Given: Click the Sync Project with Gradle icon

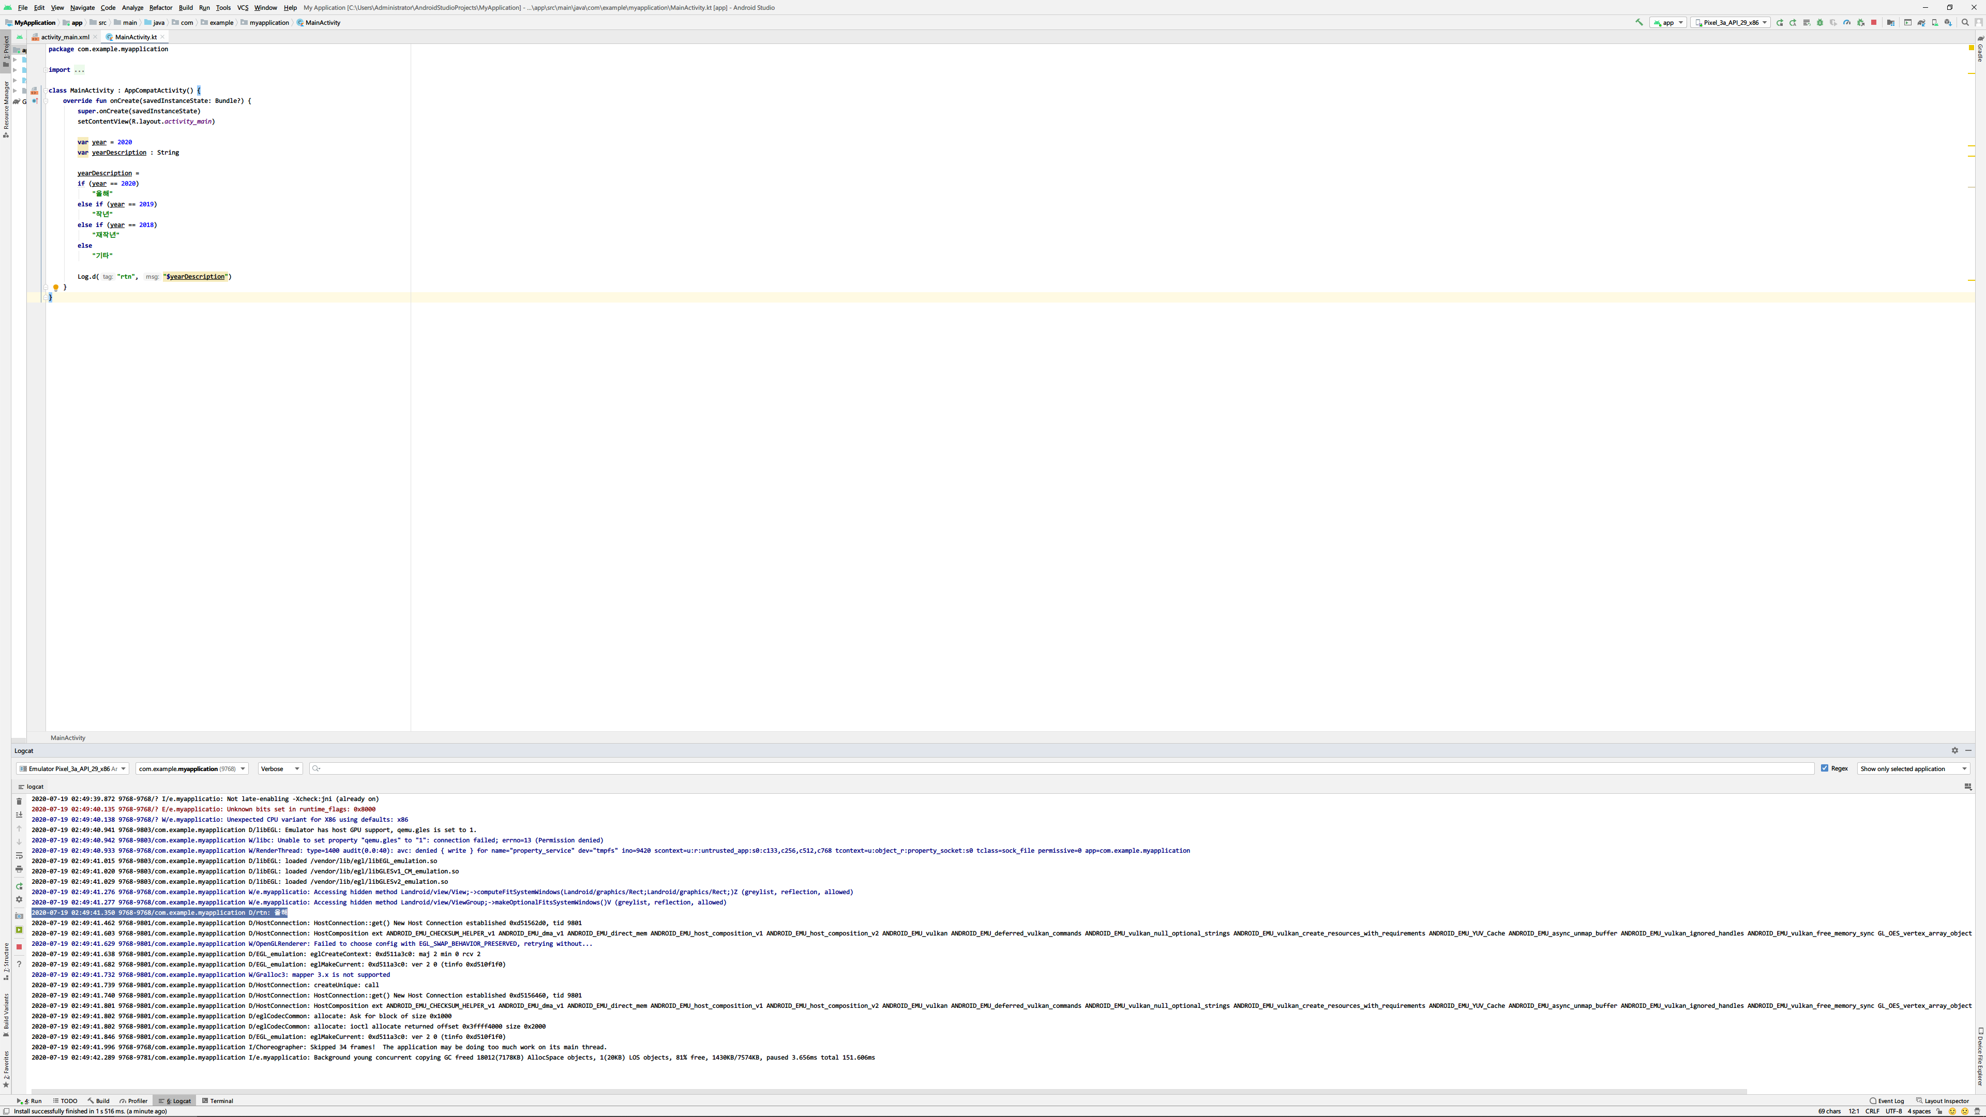Looking at the screenshot, I should click(x=1921, y=22).
